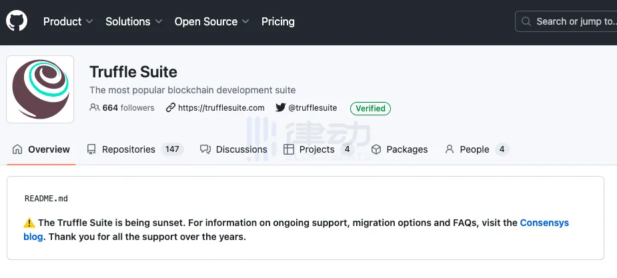This screenshot has height=278, width=617.
Task: Click the Repositories book icon
Action: 91,149
